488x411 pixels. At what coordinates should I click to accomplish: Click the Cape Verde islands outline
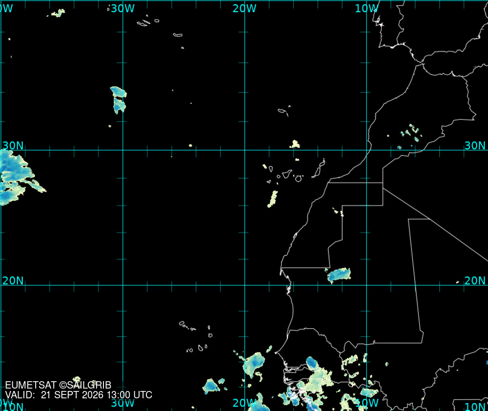pyautogui.click(x=196, y=337)
